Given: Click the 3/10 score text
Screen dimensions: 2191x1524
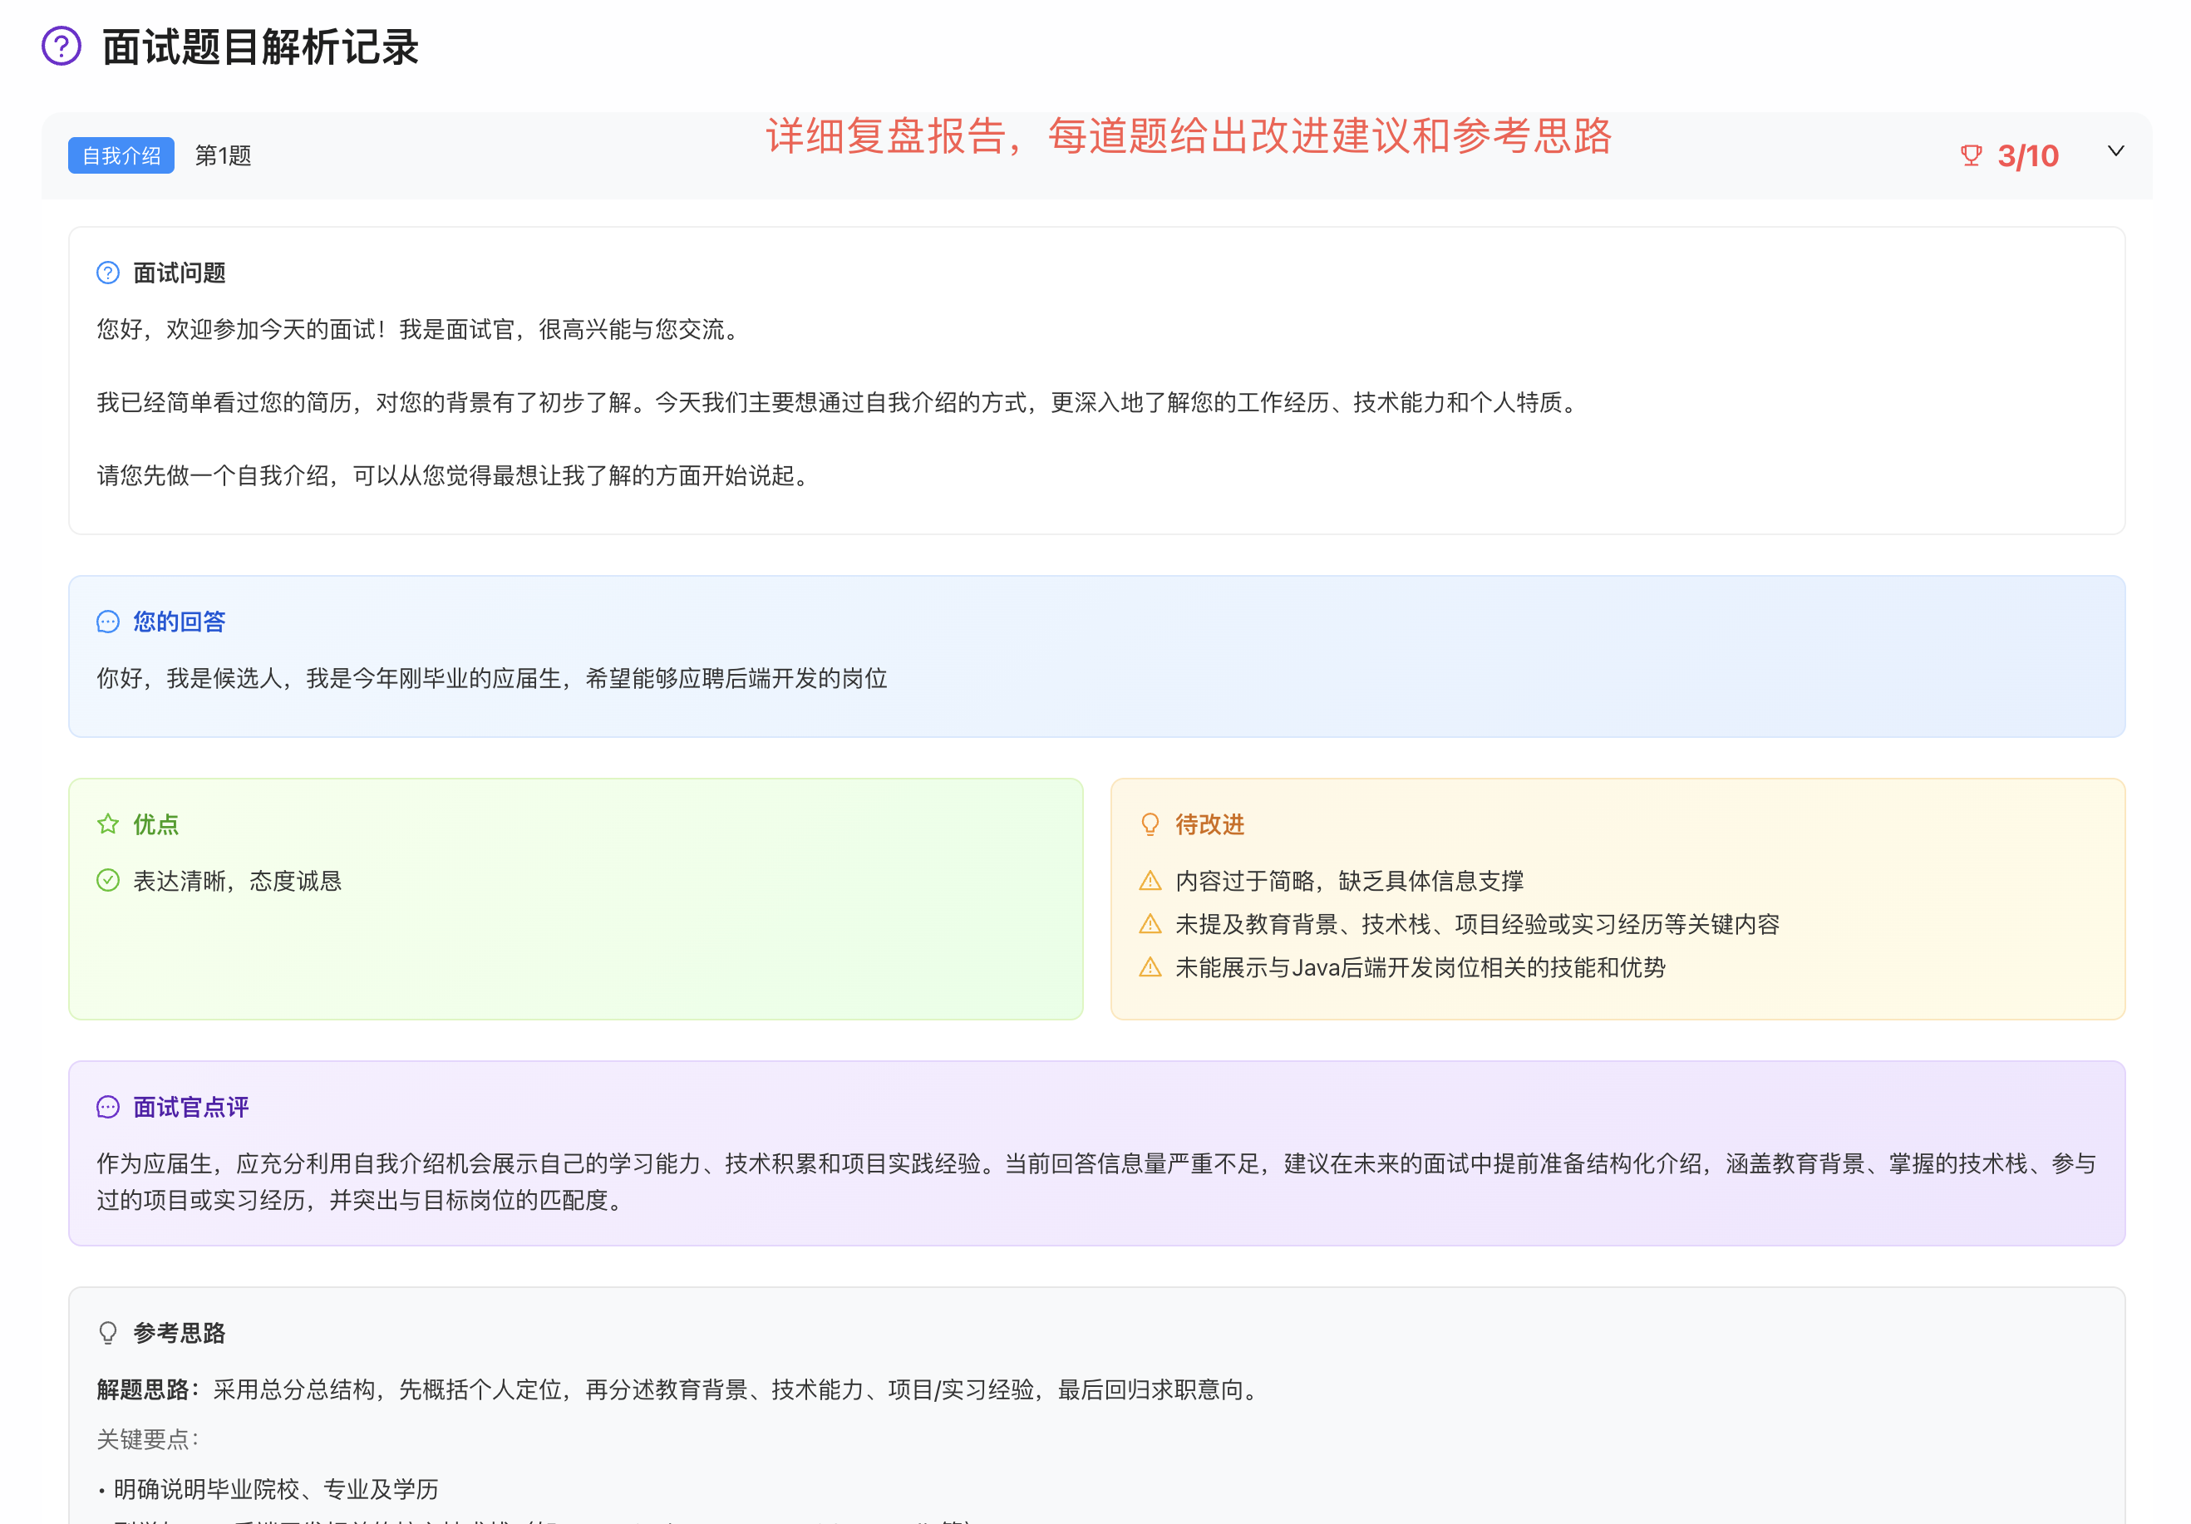Looking at the screenshot, I should pos(2028,155).
